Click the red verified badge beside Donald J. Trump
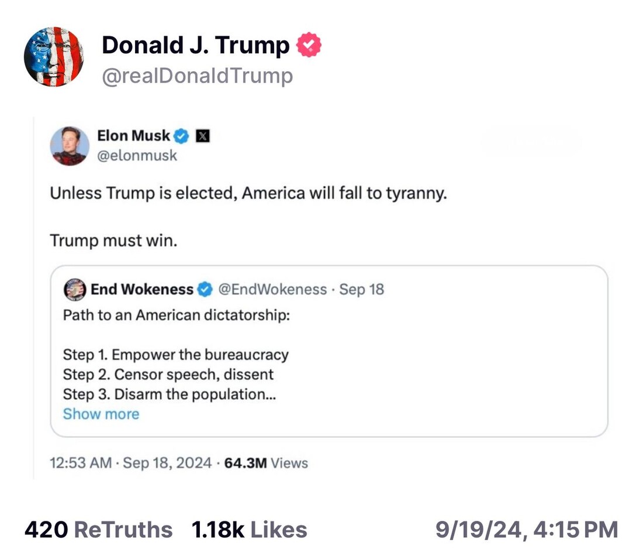 (x=309, y=46)
